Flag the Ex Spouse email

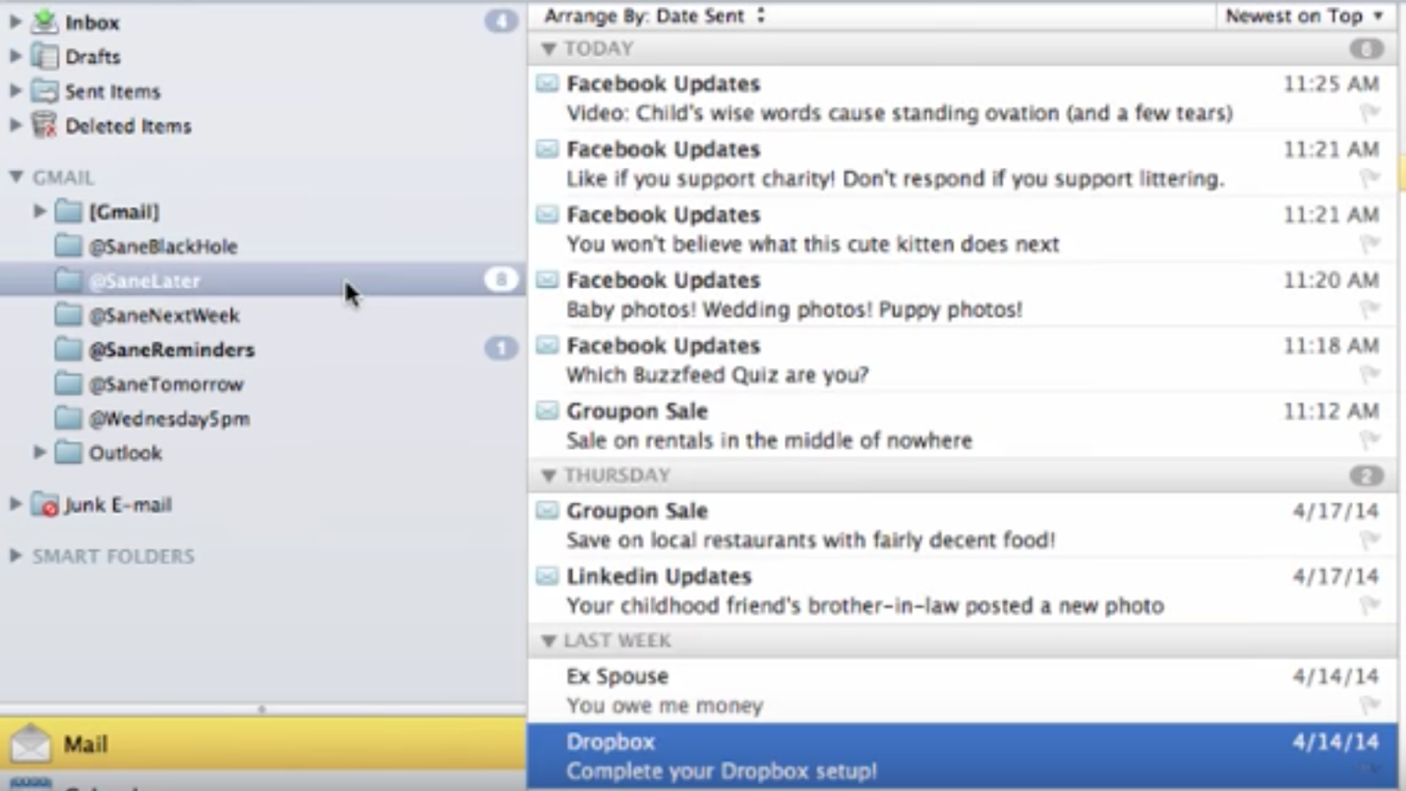click(x=1370, y=706)
